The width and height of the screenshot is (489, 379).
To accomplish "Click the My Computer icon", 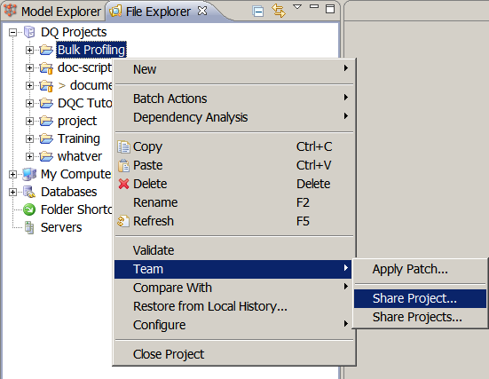I will point(29,174).
